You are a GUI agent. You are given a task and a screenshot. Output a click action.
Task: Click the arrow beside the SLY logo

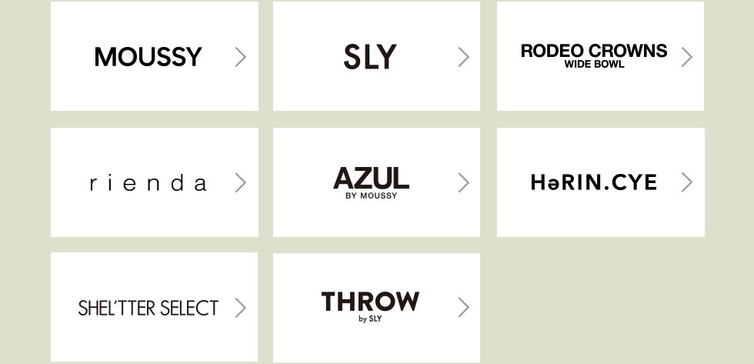463,57
